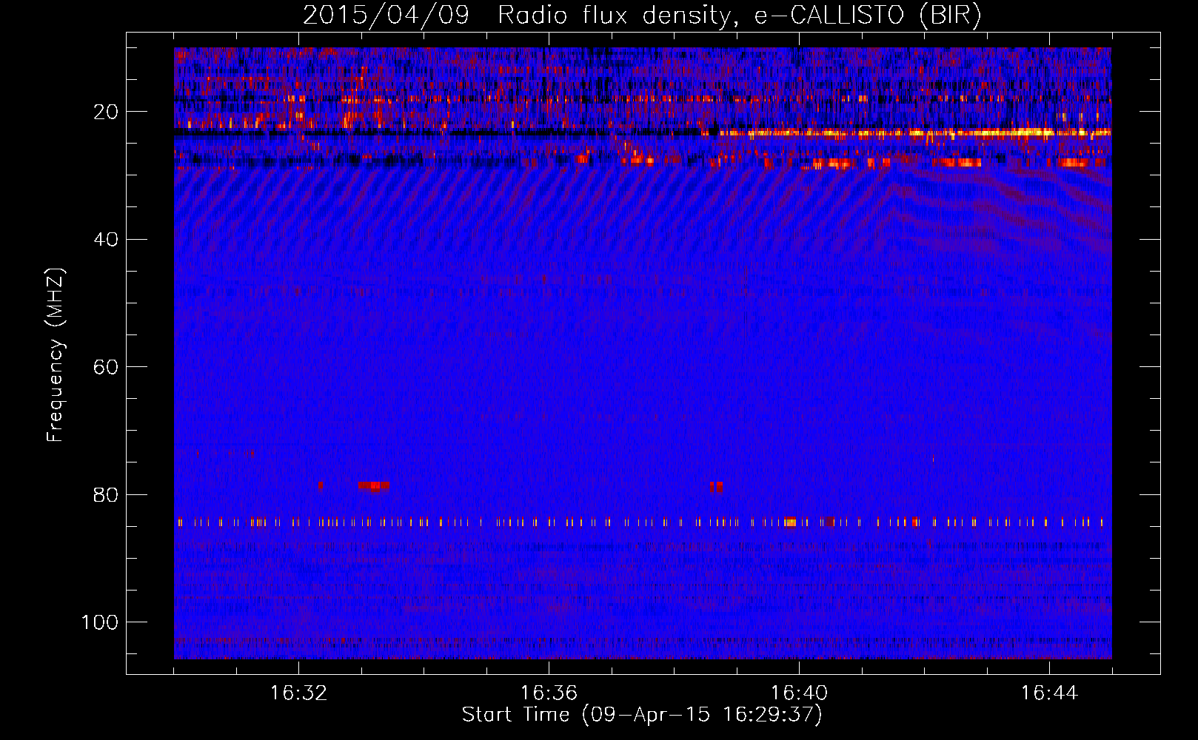Viewport: 1198px width, 740px height.
Task: Click the '40' frequency tick label
Action: pyautogui.click(x=106, y=239)
